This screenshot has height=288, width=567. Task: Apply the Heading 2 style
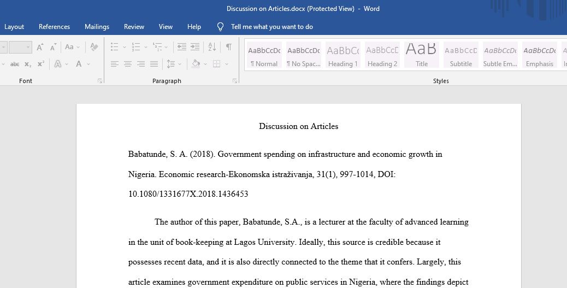(x=382, y=55)
